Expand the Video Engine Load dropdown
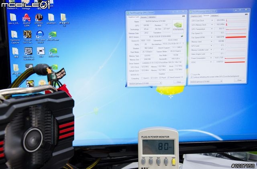This screenshot has height=169, width=257. [211, 54]
